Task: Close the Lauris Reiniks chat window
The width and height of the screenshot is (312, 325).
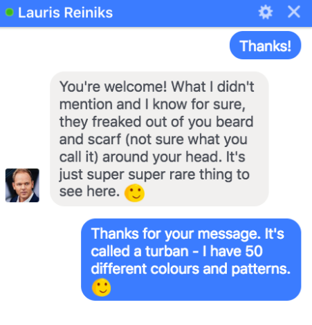Action: [x=294, y=12]
